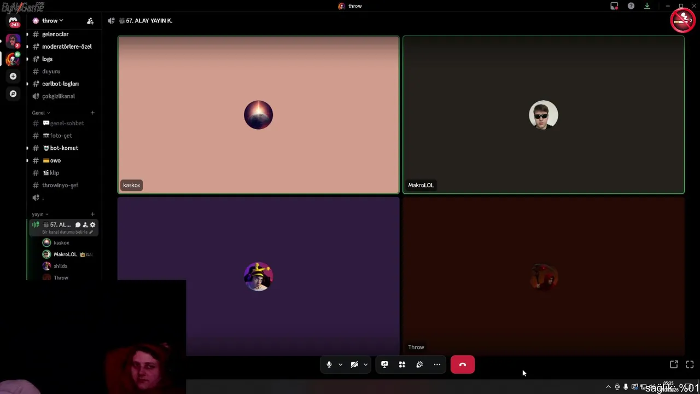Open chat icon on 57. AL... voice channel
The image size is (700, 394).
coord(78,225)
